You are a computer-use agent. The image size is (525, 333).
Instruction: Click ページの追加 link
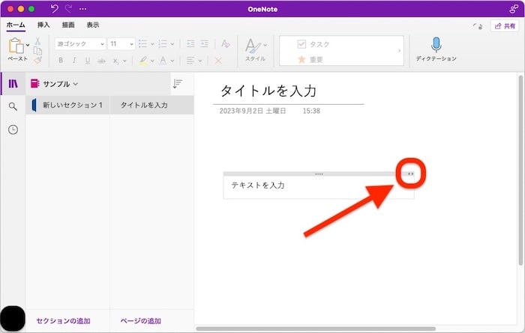[x=141, y=321]
